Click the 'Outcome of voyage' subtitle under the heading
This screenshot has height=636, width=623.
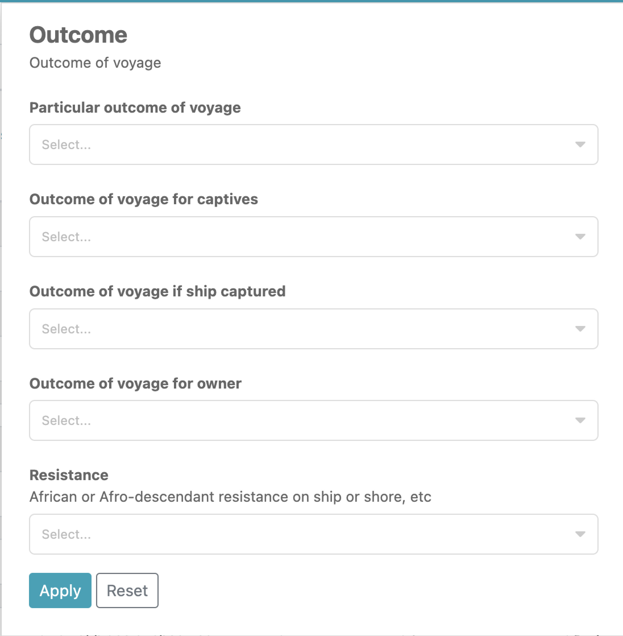click(95, 63)
